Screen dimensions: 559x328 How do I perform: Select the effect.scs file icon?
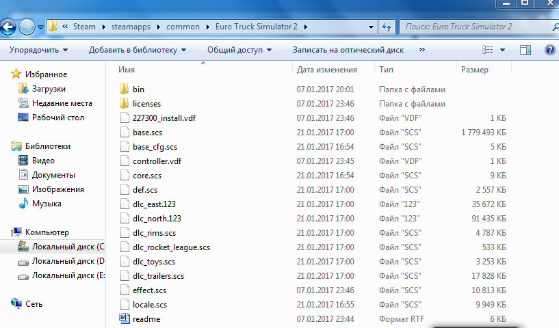125,290
